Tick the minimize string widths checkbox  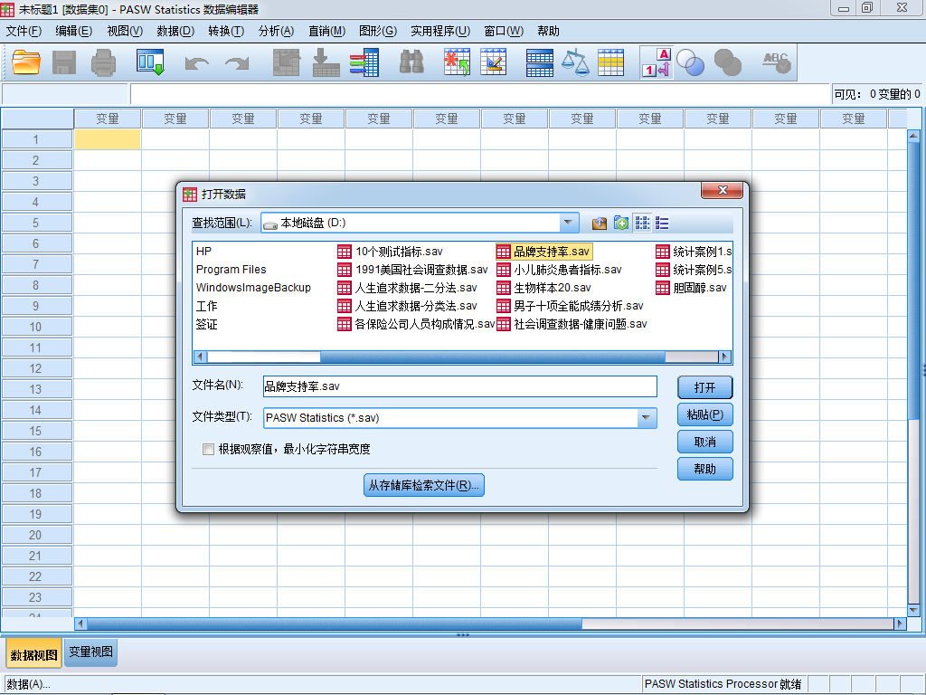point(208,449)
